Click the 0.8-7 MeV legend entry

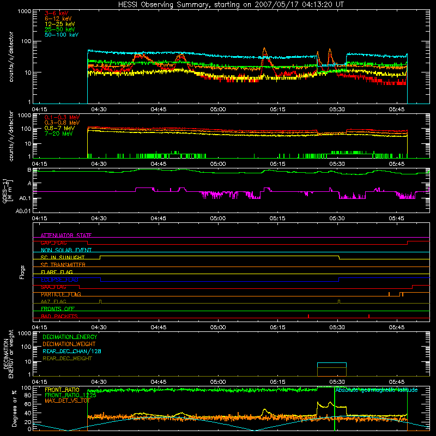59,128
